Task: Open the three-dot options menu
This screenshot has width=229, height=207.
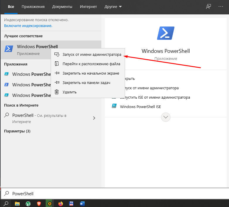Action: click(x=221, y=6)
